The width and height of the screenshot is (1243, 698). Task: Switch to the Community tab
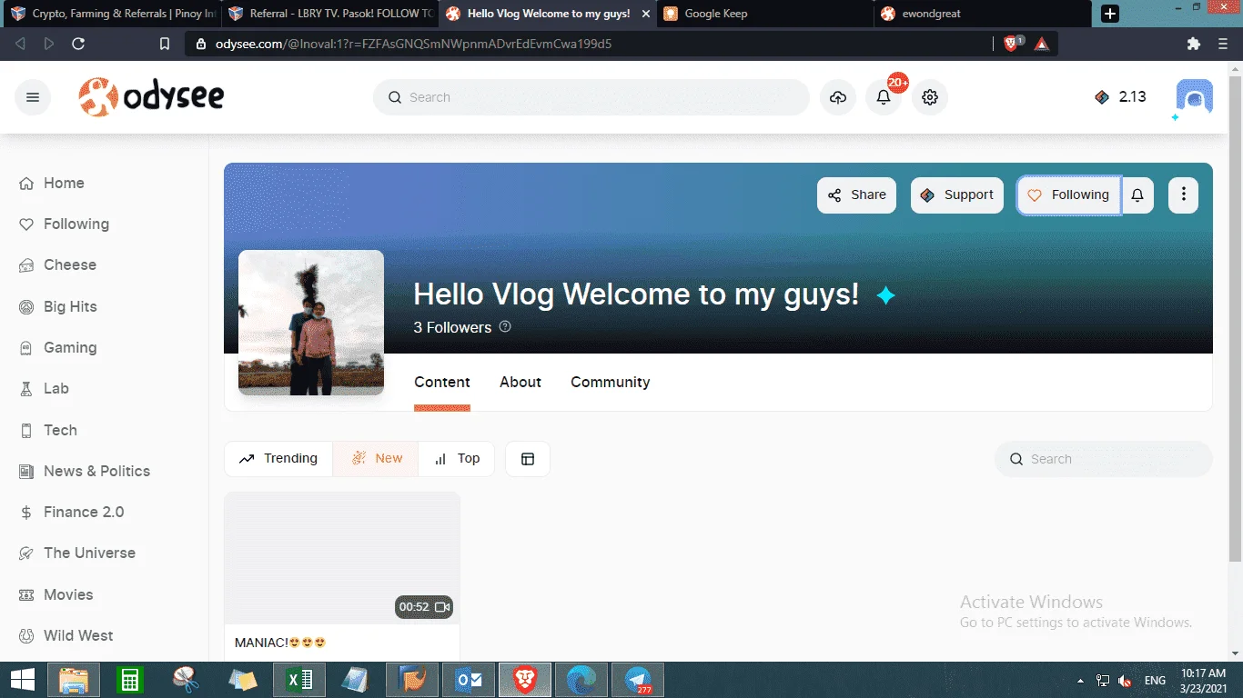coord(611,382)
